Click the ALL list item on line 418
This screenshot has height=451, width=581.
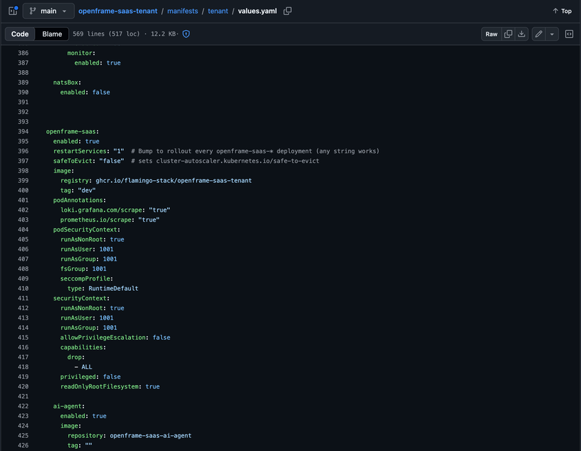pyautogui.click(x=87, y=366)
